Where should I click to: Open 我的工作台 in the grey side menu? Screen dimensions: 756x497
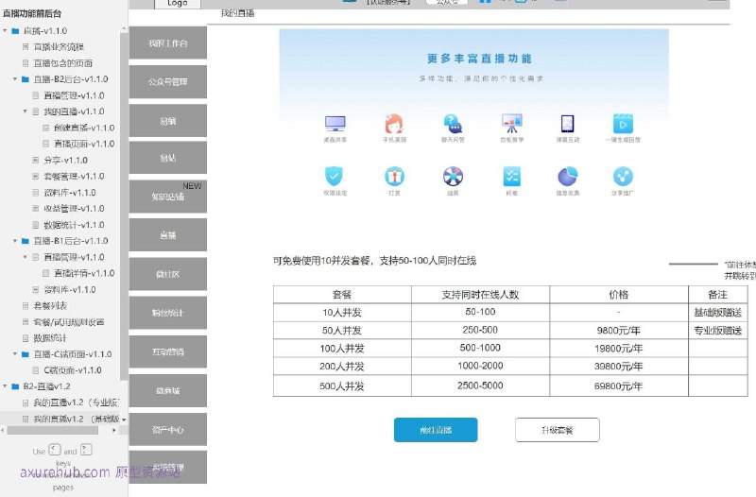pos(168,43)
